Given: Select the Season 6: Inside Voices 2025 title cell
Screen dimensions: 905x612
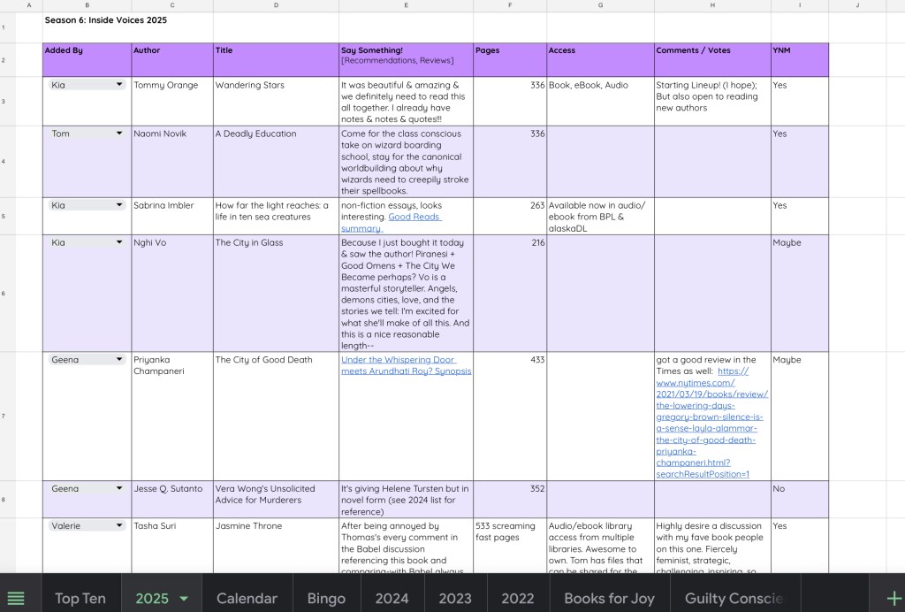Looking at the screenshot, I should pos(105,19).
